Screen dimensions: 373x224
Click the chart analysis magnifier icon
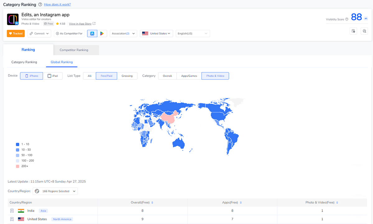click(x=364, y=31)
